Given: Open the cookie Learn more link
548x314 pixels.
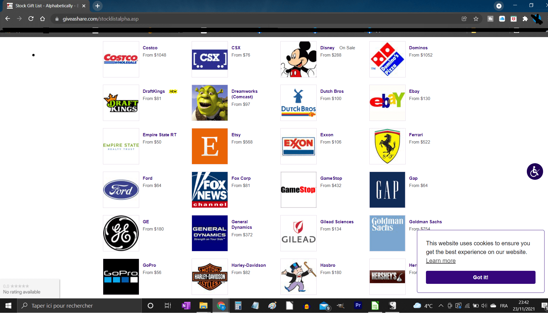Looking at the screenshot, I should 441,261.
